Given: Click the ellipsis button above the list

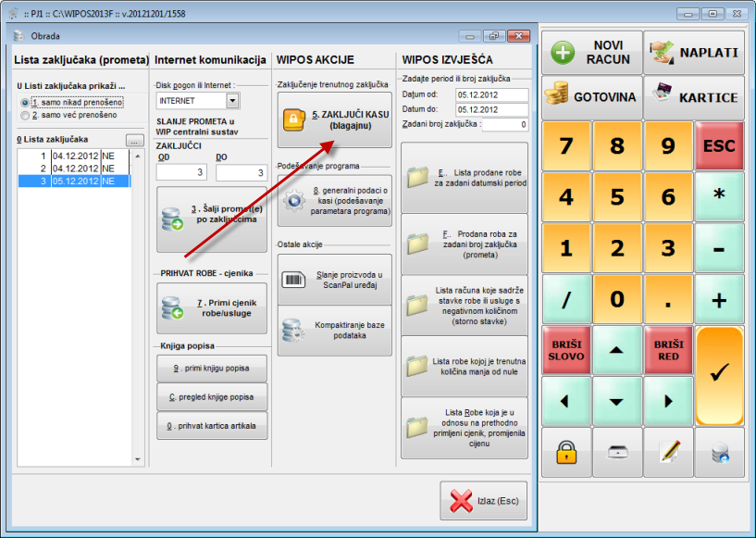Looking at the screenshot, I should point(135,141).
